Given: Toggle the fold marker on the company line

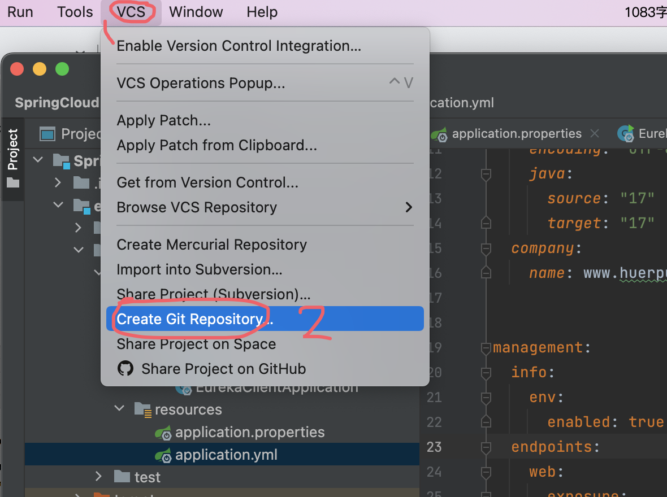Looking at the screenshot, I should click(x=485, y=249).
